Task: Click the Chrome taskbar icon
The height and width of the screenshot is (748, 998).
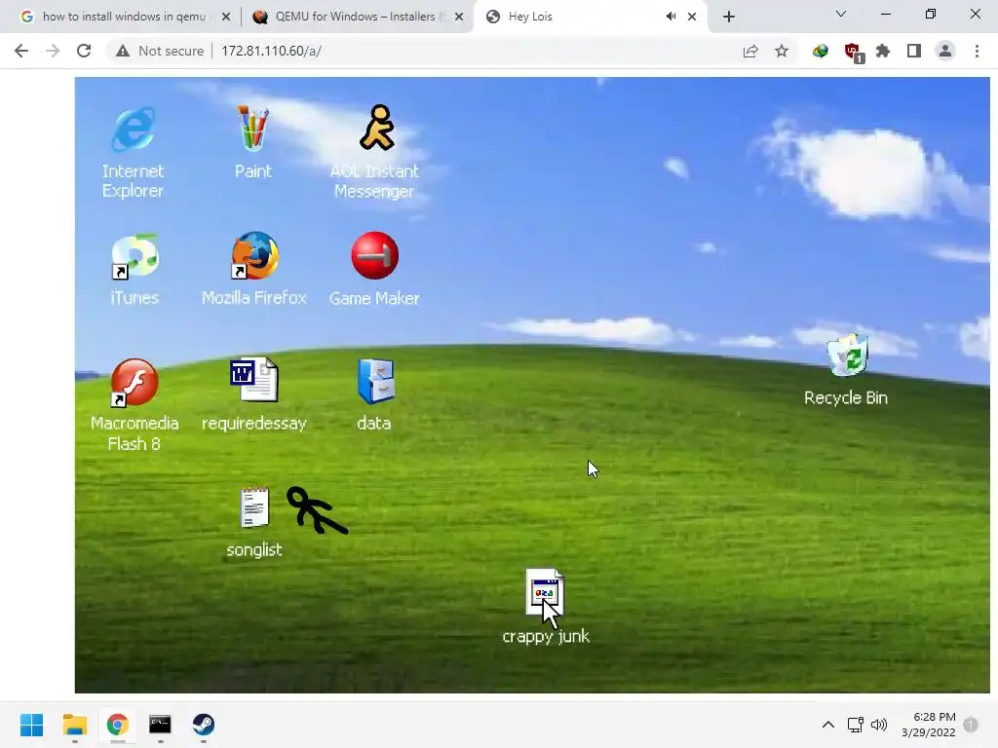Action: (x=117, y=725)
